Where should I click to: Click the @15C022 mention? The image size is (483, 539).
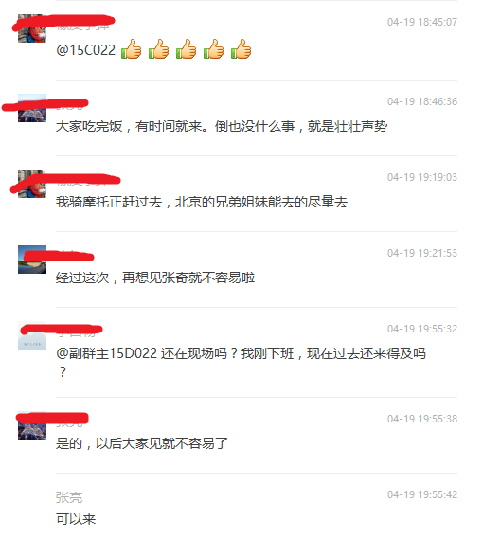coord(85,50)
